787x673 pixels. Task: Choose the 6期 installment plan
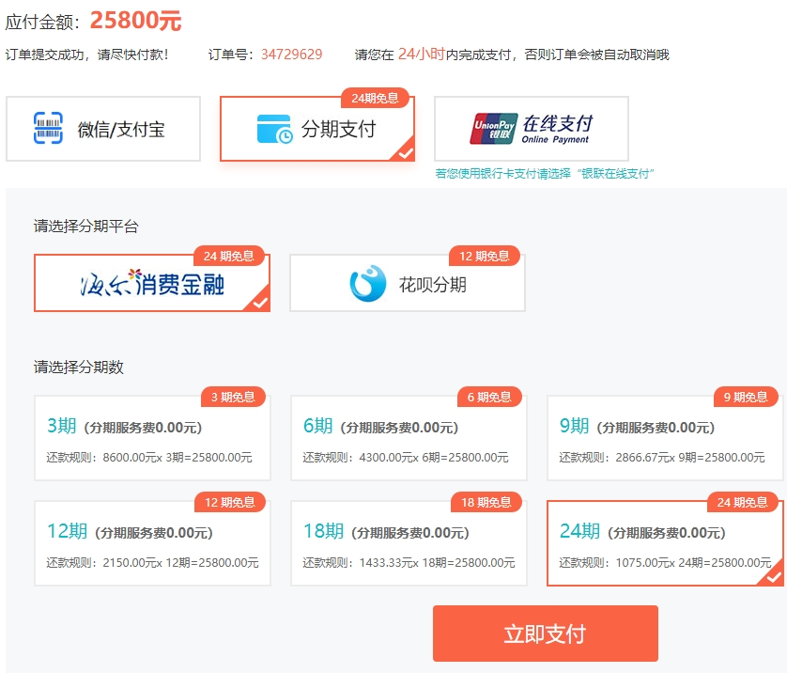(x=408, y=439)
